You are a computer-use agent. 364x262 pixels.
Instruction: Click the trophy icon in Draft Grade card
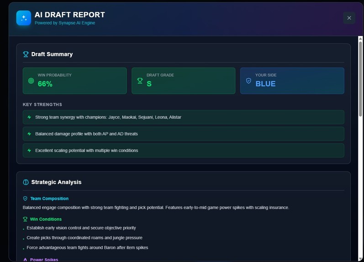[140, 80]
